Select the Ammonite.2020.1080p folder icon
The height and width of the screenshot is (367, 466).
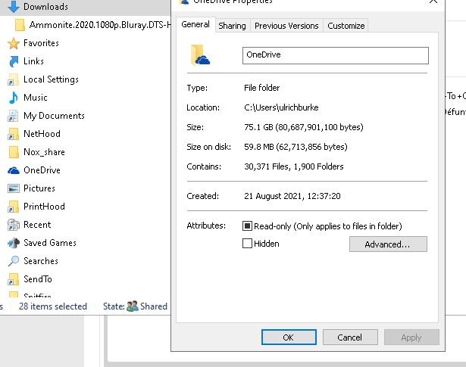(20, 25)
